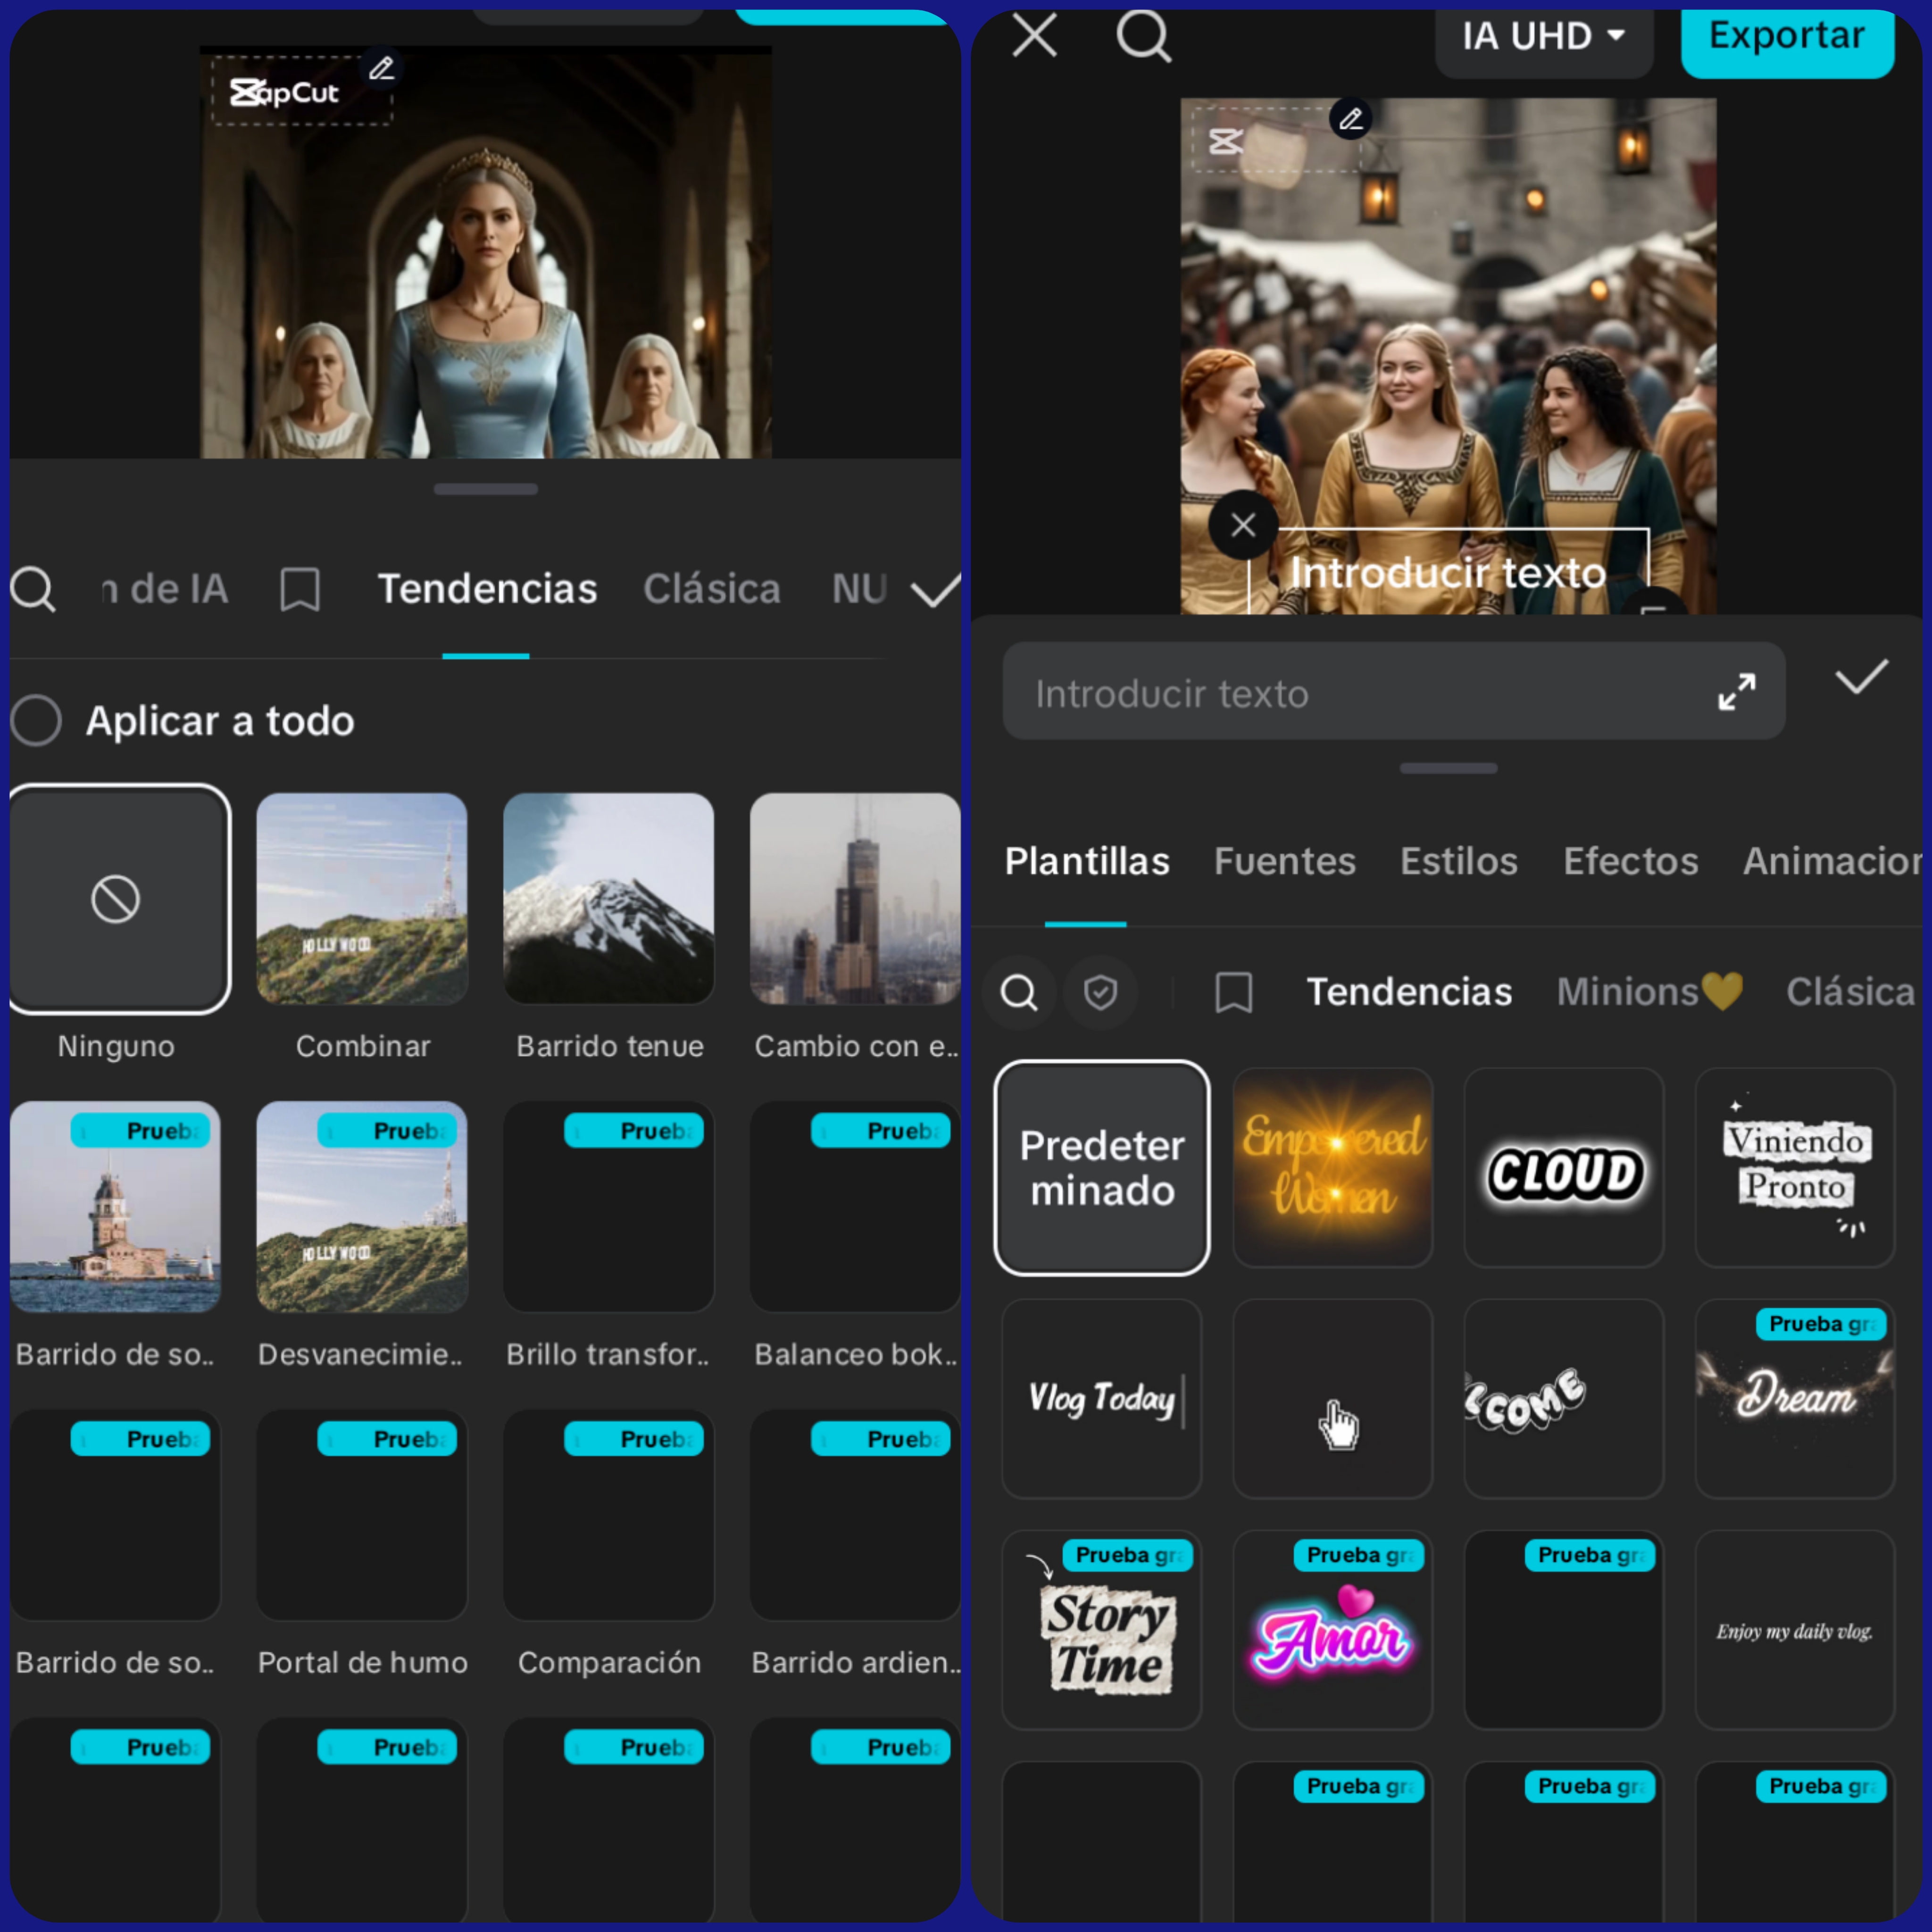Click the search icon beside IA tab
The width and height of the screenshot is (1932, 1932).
pyautogui.click(x=33, y=589)
